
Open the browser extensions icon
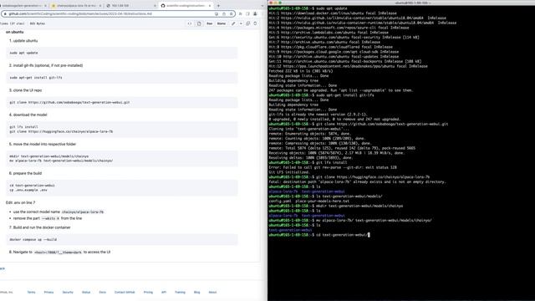coord(240,14)
